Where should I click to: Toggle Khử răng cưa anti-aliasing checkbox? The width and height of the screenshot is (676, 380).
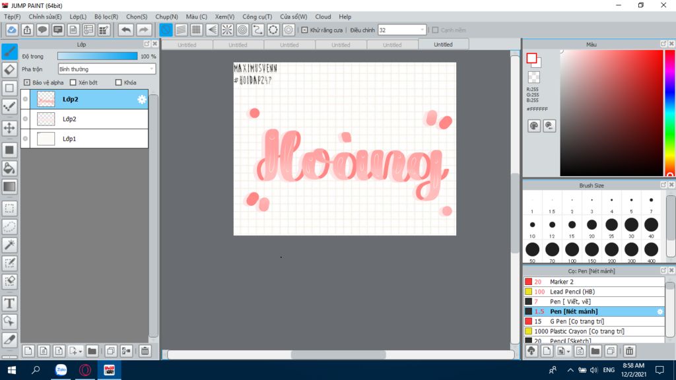(x=305, y=30)
